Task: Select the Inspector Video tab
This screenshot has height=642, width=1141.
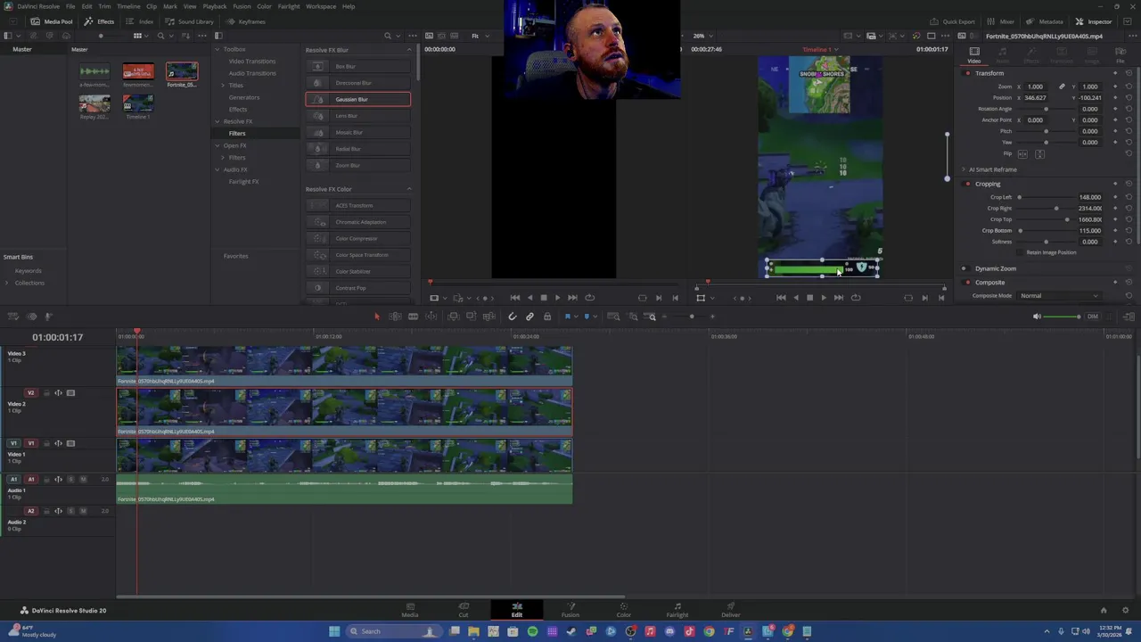Action: coord(974,55)
